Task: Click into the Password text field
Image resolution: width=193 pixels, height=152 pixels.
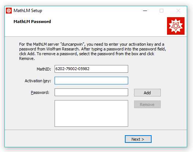Action: tap(91, 92)
